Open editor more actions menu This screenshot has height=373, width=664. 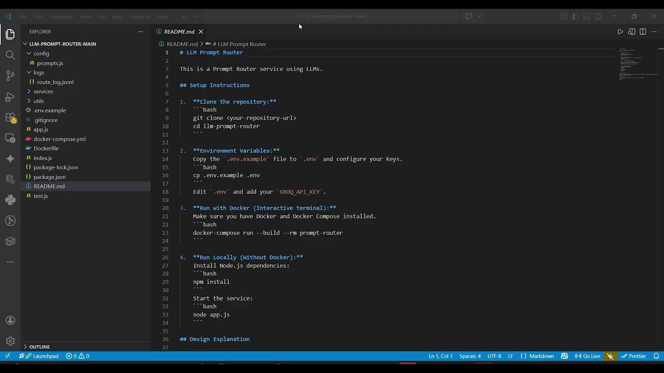(654, 32)
